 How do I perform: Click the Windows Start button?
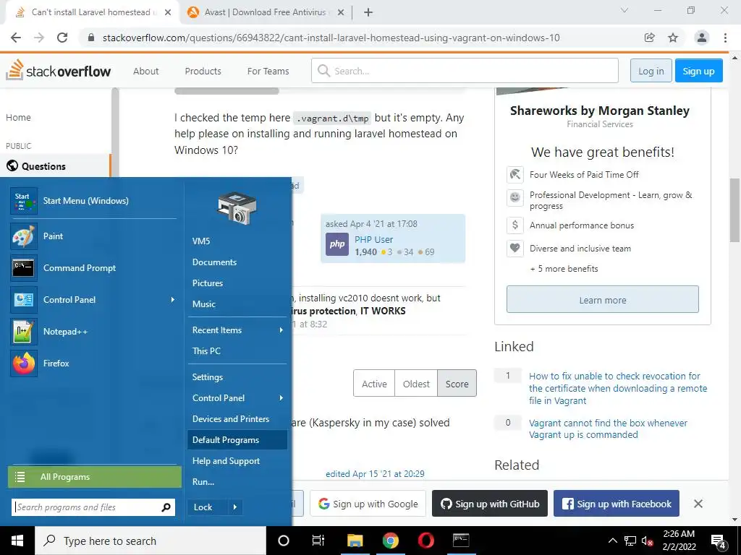(x=17, y=541)
